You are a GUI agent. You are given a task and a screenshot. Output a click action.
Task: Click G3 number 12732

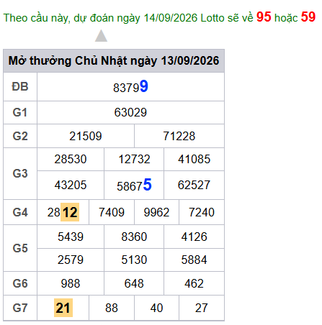pyautogui.click(x=134, y=159)
